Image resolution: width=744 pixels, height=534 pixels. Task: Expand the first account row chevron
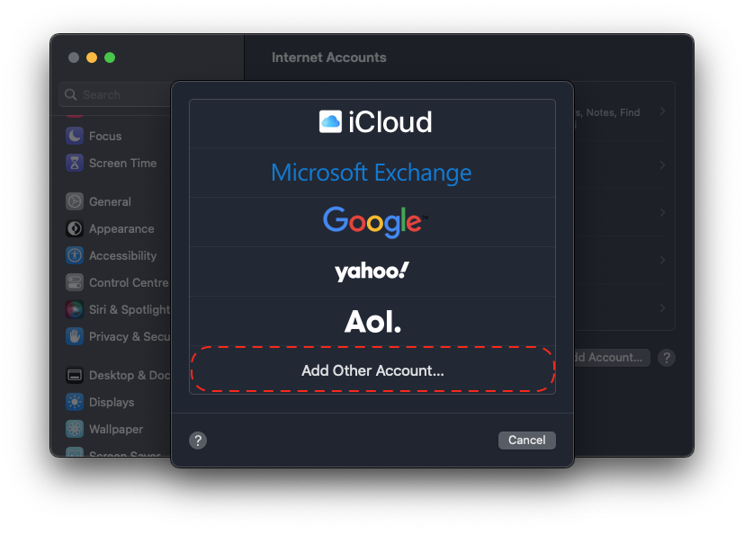662,111
